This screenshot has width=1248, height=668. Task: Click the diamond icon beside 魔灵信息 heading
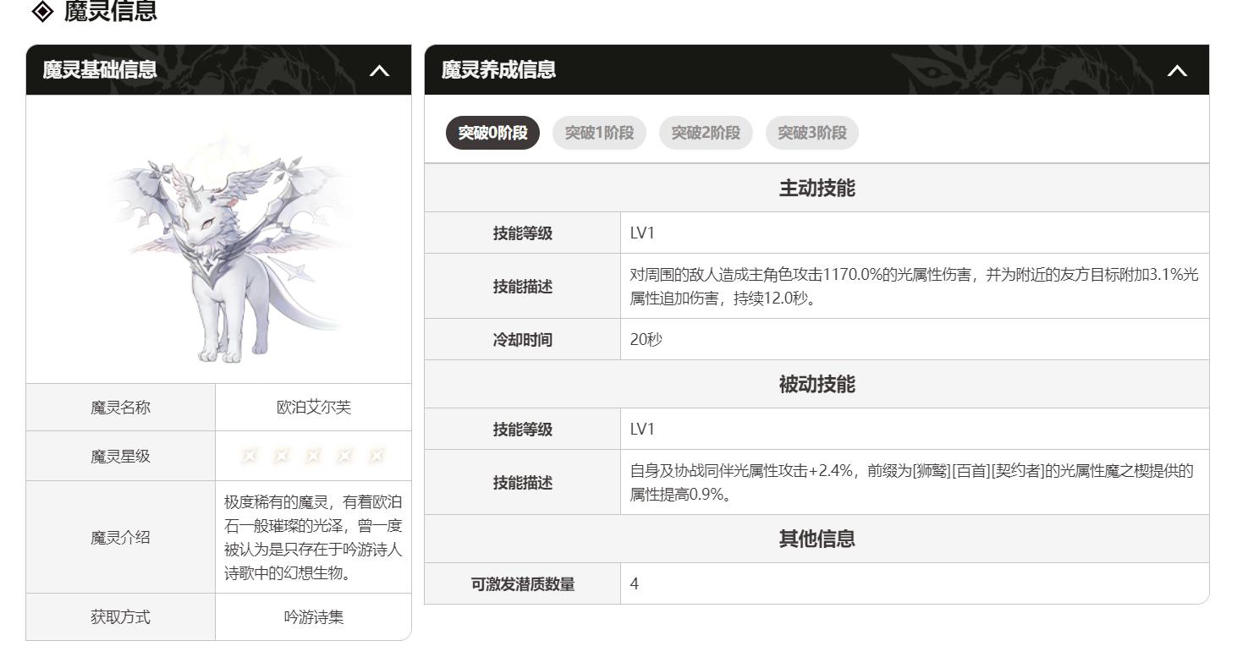[x=42, y=12]
